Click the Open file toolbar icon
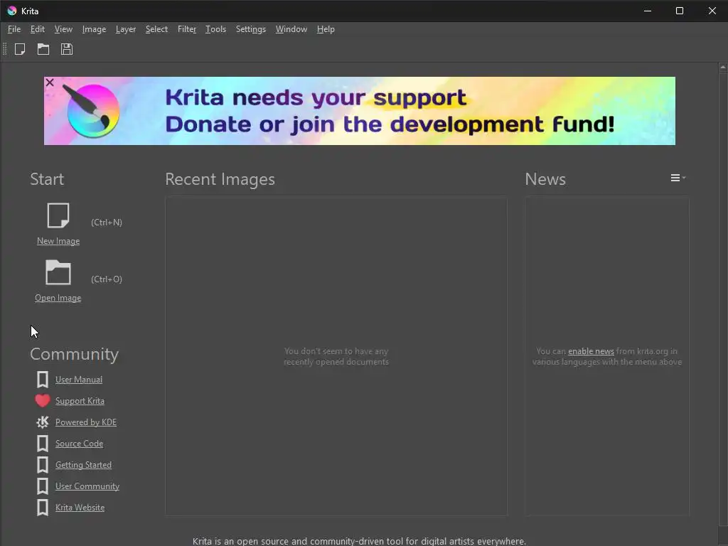 point(43,49)
